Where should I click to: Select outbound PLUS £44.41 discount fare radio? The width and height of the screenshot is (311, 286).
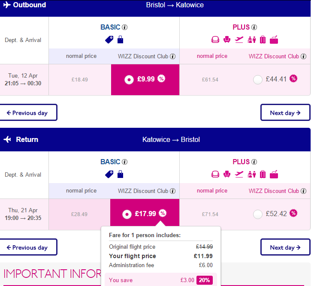pos(258,80)
